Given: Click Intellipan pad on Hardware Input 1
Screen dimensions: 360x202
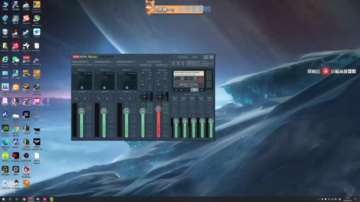Looking at the screenshot, I should click(x=82, y=81).
